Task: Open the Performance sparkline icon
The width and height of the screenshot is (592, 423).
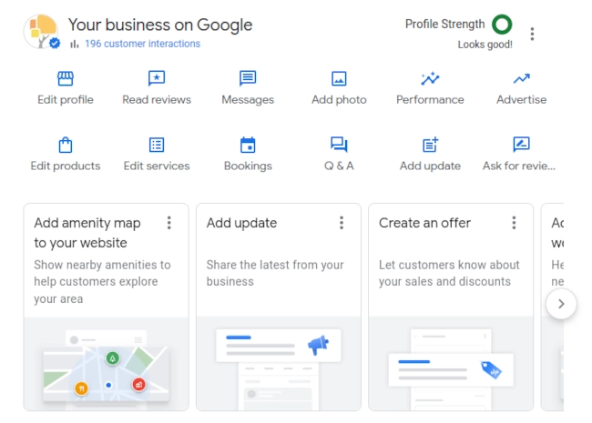Action: coord(430,78)
